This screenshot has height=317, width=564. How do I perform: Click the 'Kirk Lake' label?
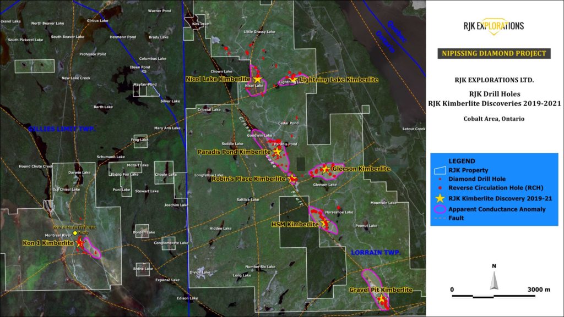200,24
